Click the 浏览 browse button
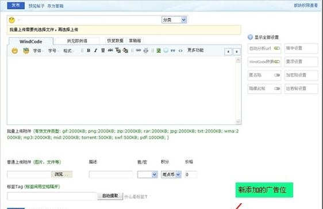 (61, 174)
